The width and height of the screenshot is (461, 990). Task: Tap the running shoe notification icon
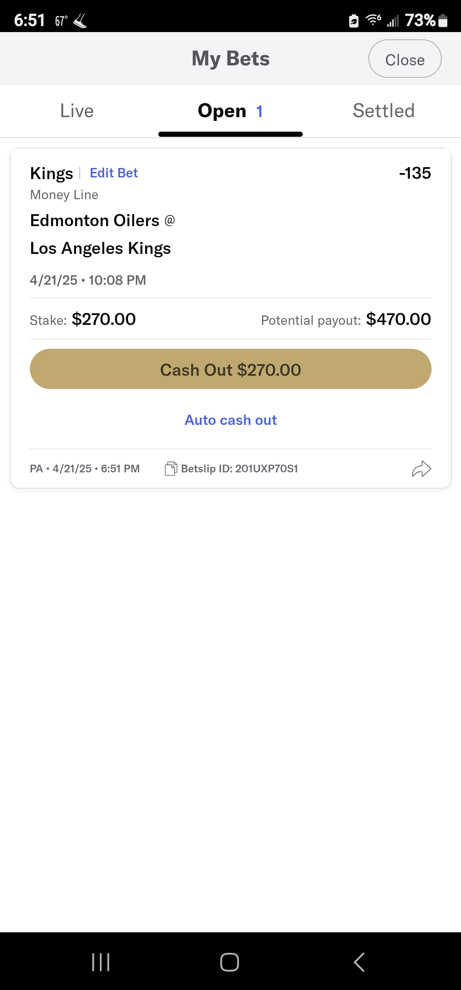(x=80, y=21)
